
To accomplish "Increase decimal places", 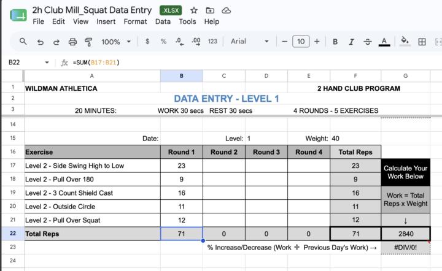I will (196, 42).
